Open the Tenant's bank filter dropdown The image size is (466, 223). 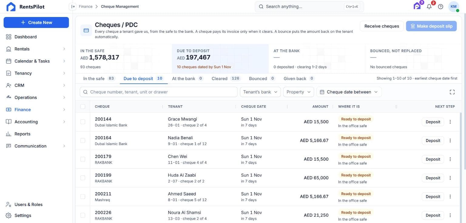pyautogui.click(x=260, y=92)
